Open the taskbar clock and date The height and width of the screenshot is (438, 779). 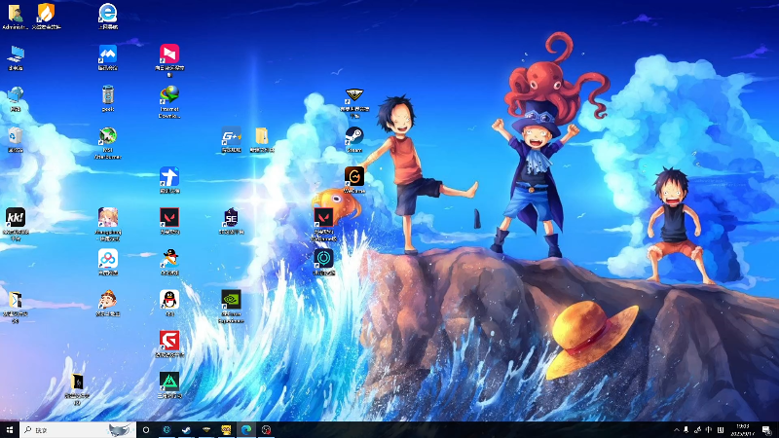[x=743, y=430]
